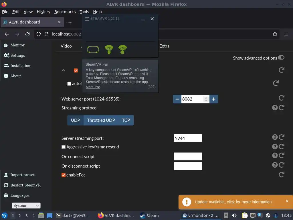Reset On connect script to default
Screen dimensions: 293x220
click(x=282, y=155)
